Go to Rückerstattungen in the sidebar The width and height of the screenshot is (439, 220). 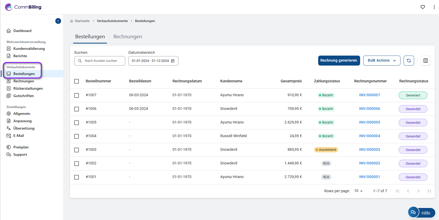(28, 88)
